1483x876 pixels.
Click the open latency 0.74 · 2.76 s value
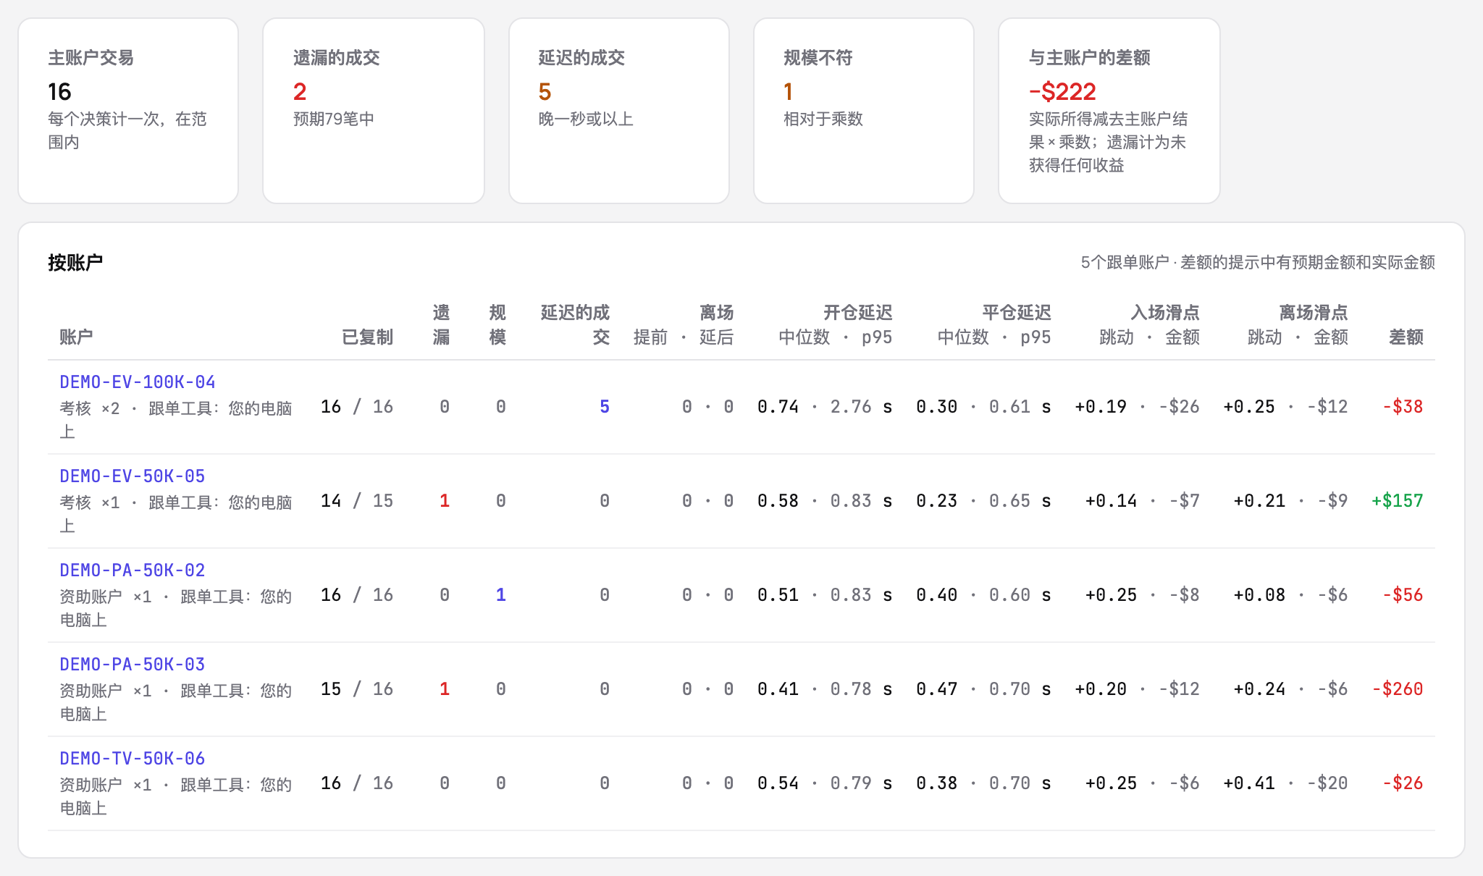[825, 407]
